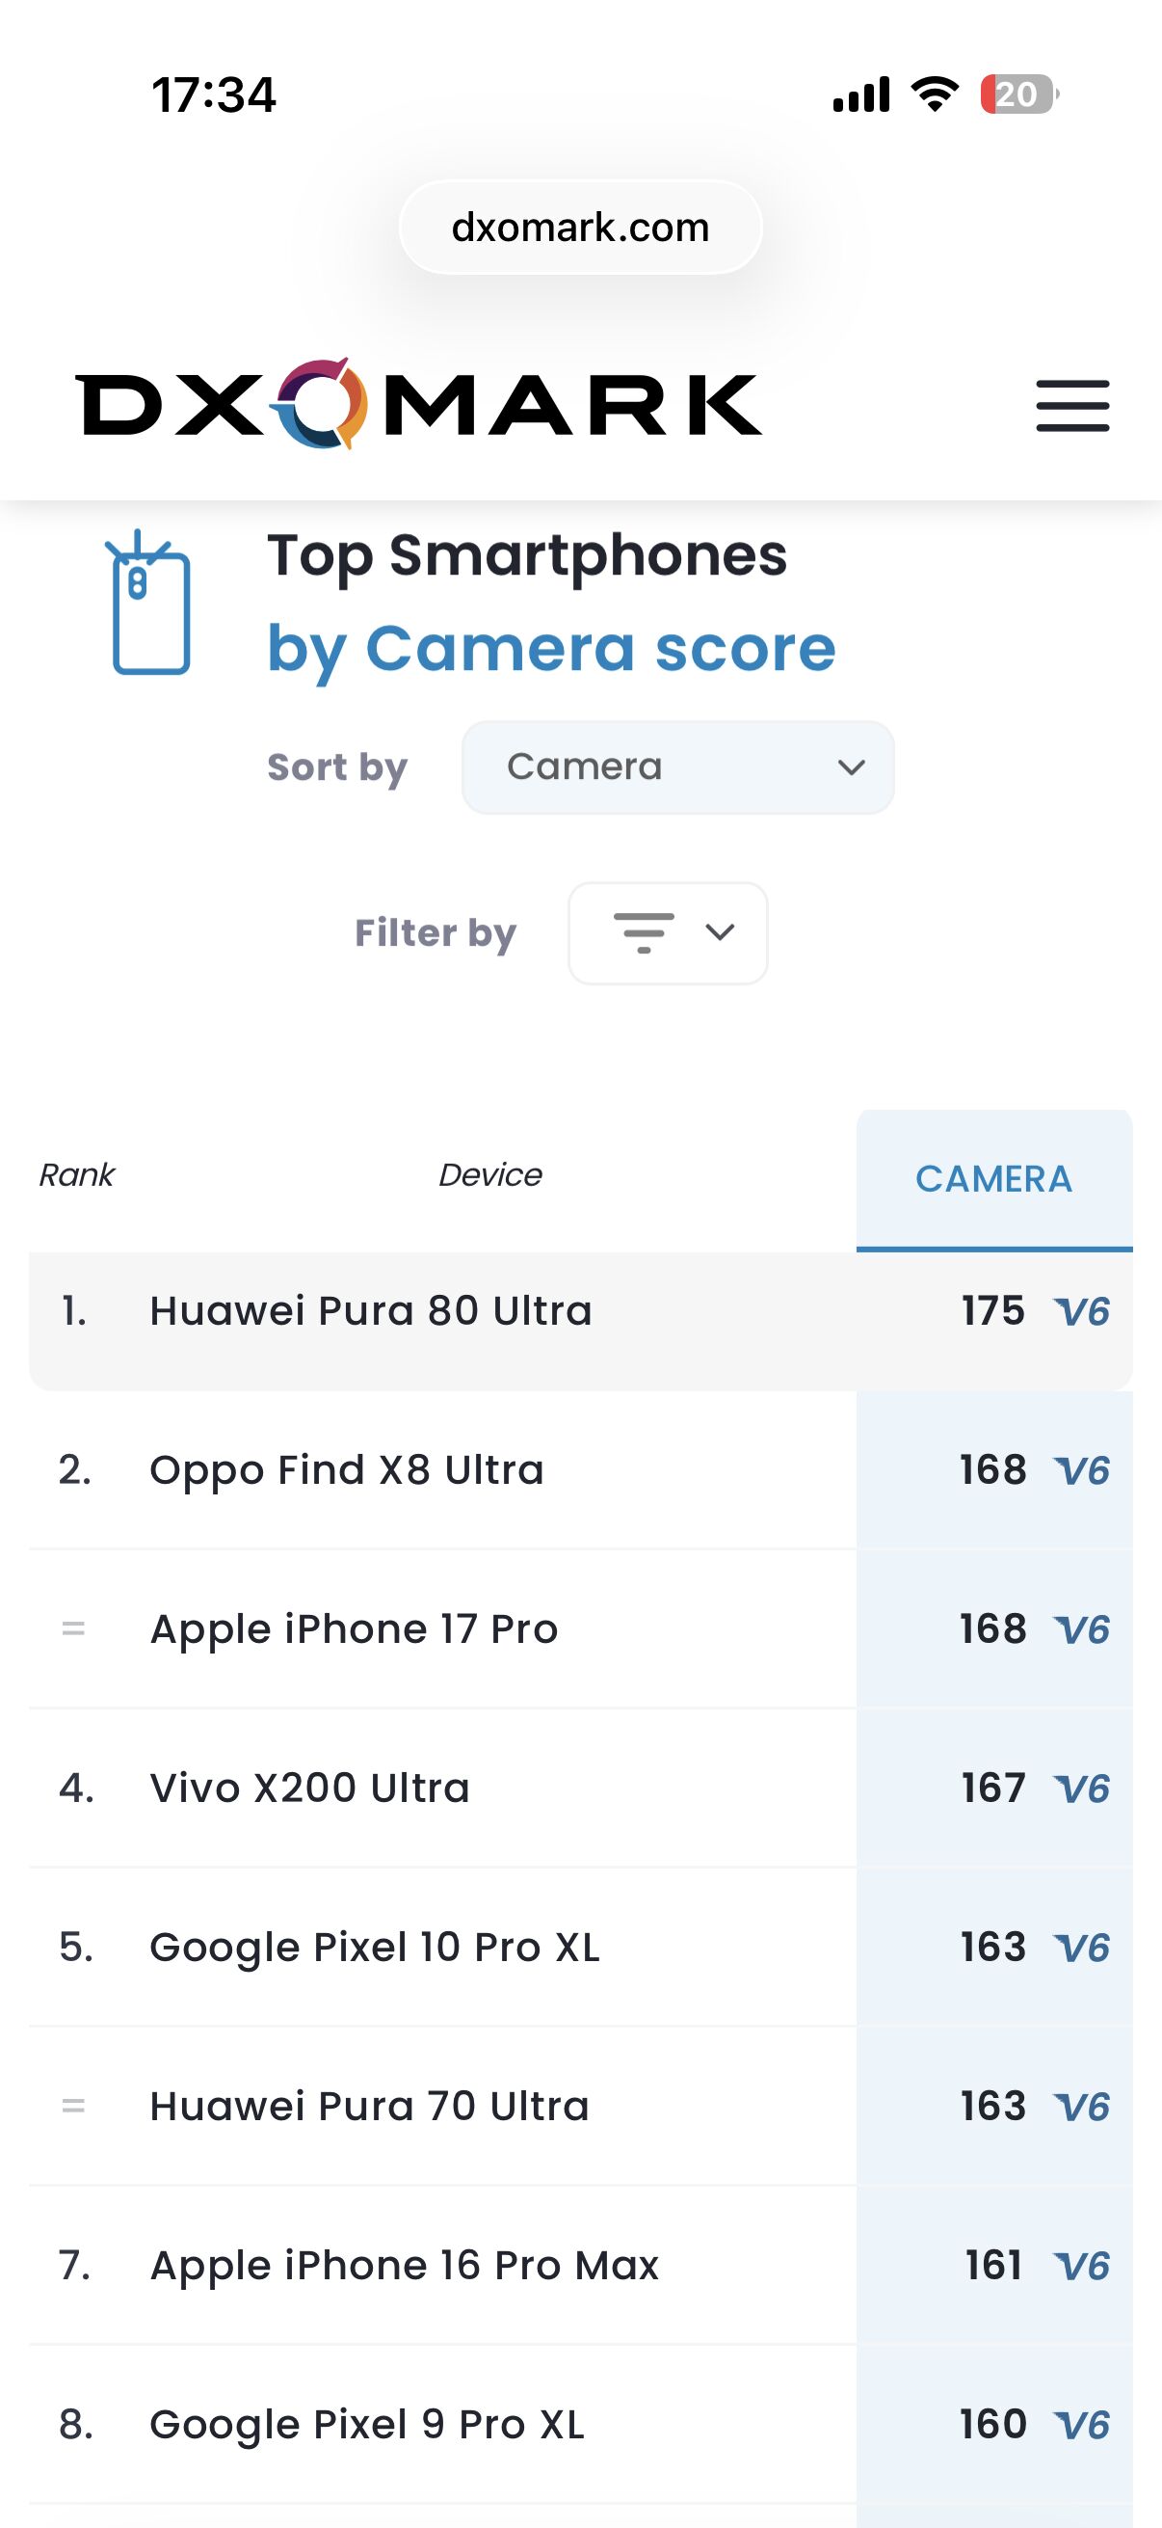Viewport: 1162px width, 2528px height.
Task: Tap the smartphone camera icon
Action: [x=149, y=603]
